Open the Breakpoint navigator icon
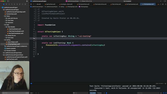 (x=22, y=4)
